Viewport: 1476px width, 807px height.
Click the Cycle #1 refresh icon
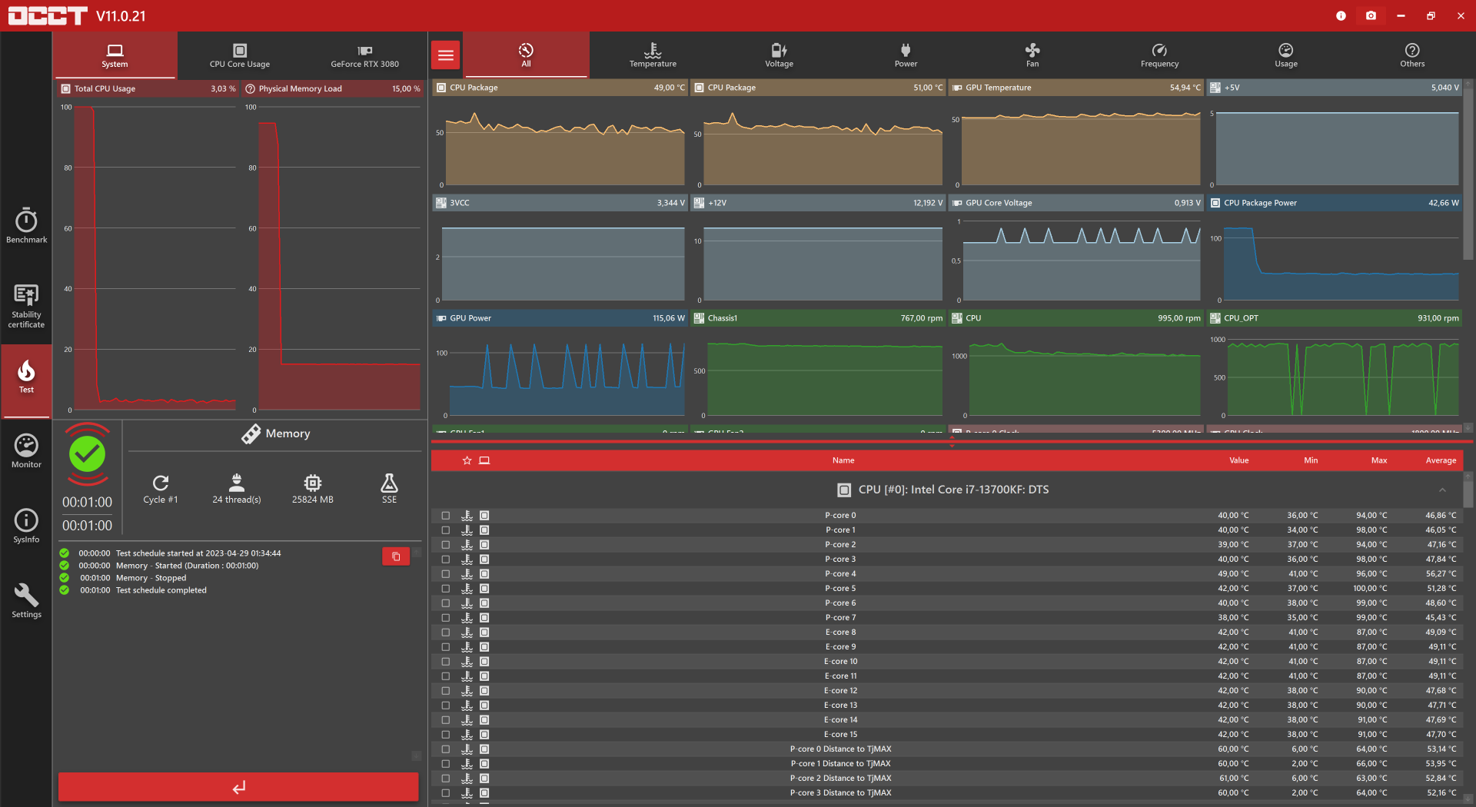(x=161, y=483)
